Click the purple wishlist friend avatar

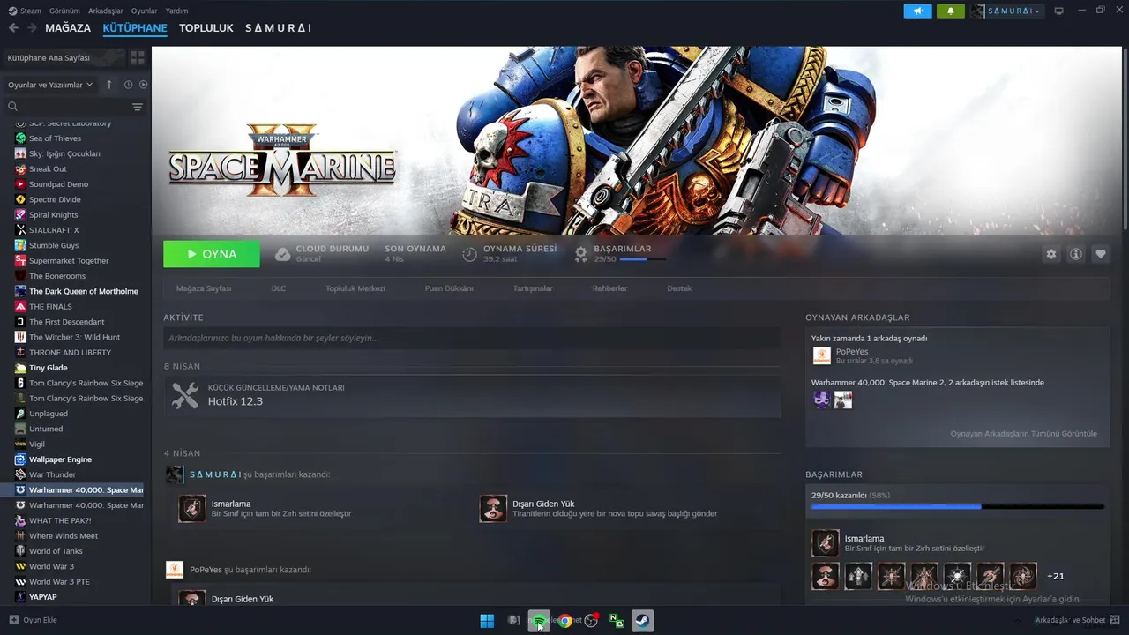[x=821, y=400]
